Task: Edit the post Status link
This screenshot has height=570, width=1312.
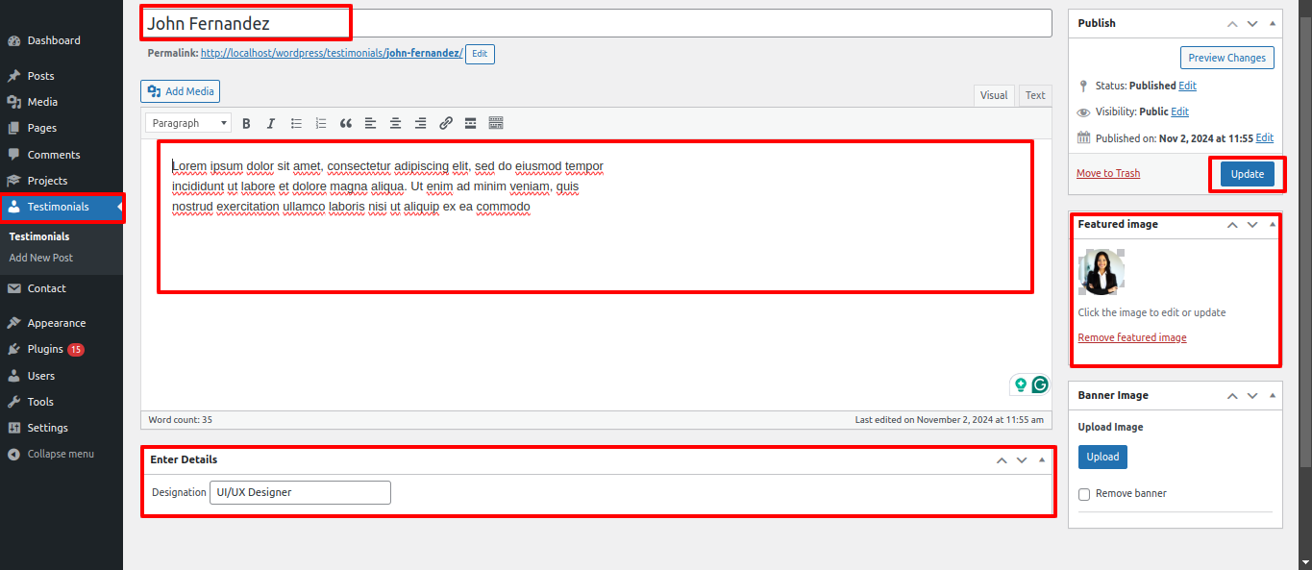Action: coord(1188,86)
